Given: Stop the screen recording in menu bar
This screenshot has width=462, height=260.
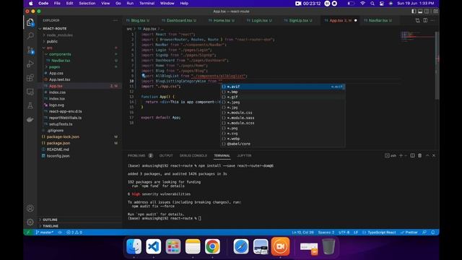Looking at the screenshot, I should click(334, 3).
